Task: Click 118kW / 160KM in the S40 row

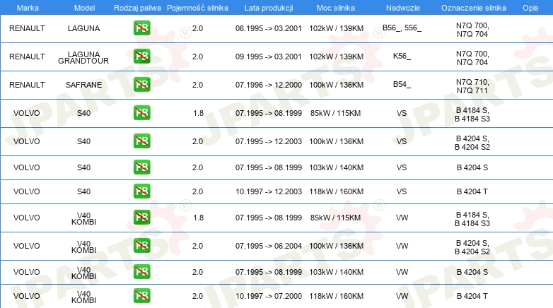Action: (336, 191)
